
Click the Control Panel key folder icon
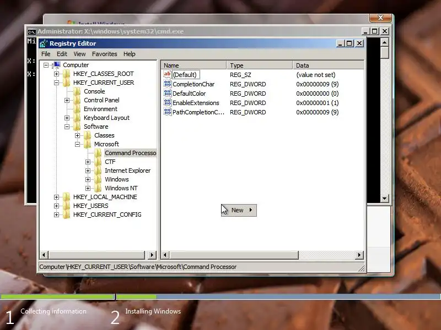(x=77, y=100)
